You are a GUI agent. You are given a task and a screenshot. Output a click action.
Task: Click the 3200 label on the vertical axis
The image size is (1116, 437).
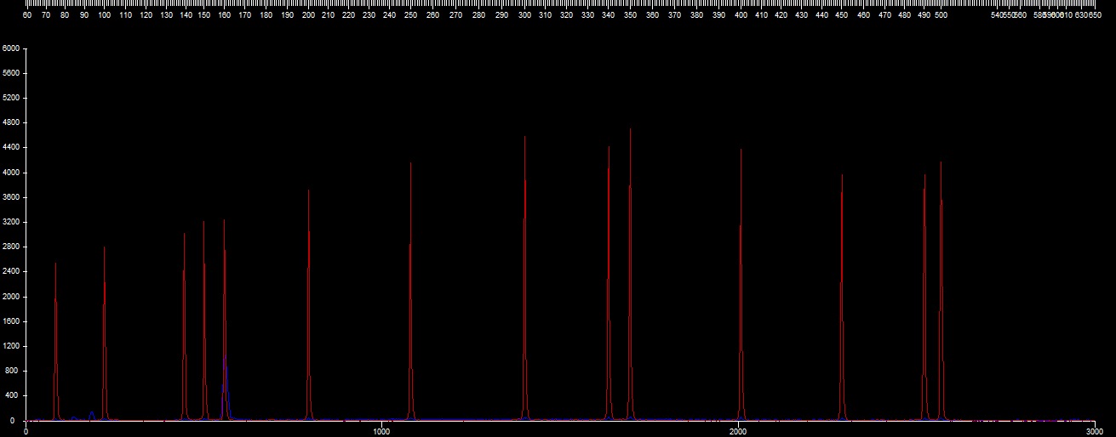[x=10, y=222]
